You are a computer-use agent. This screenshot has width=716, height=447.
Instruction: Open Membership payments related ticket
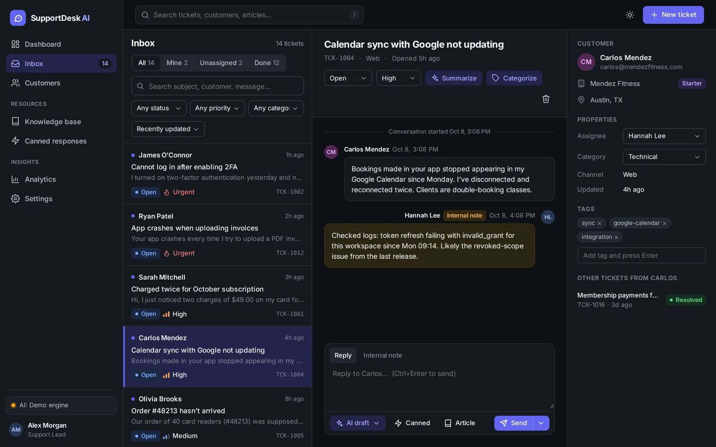pyautogui.click(x=641, y=300)
